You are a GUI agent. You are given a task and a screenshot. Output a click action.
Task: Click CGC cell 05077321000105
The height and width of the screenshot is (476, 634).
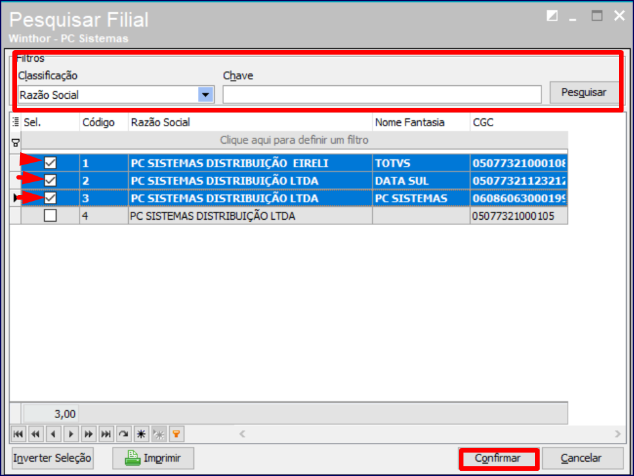pos(519,216)
